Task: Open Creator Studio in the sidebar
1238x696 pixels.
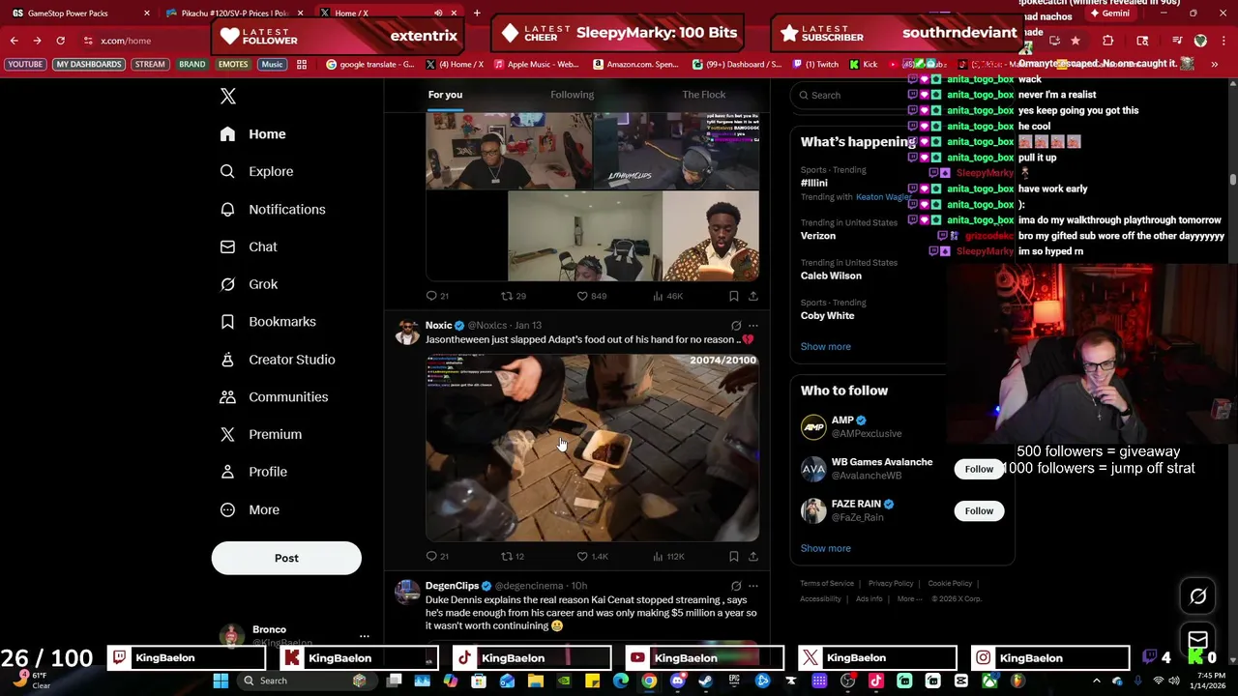Action: click(278, 360)
